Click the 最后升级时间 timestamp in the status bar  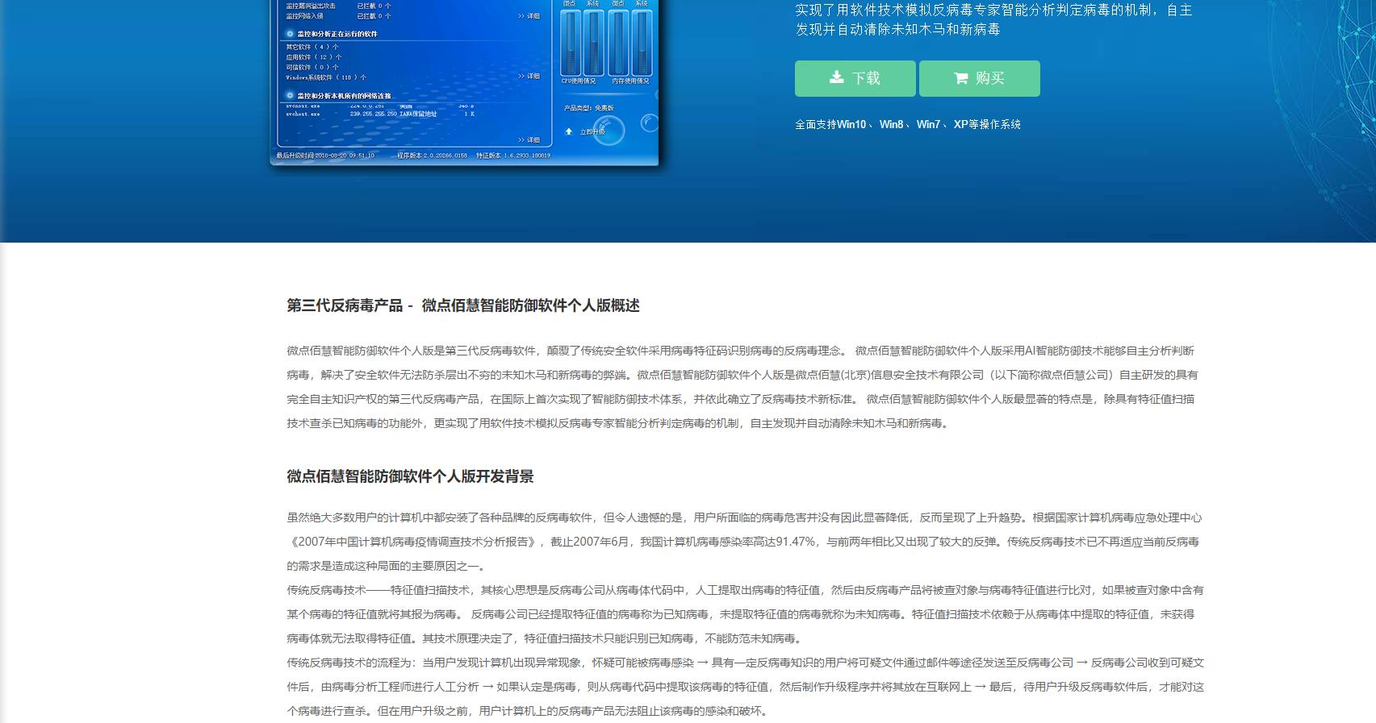325,156
